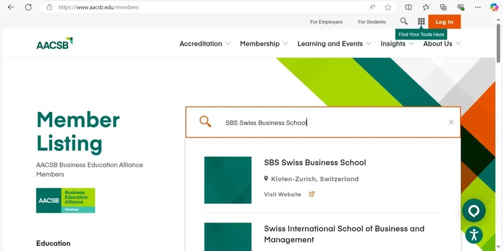Expand the Membership menu chevron
This screenshot has height=251, width=503.
click(285, 44)
